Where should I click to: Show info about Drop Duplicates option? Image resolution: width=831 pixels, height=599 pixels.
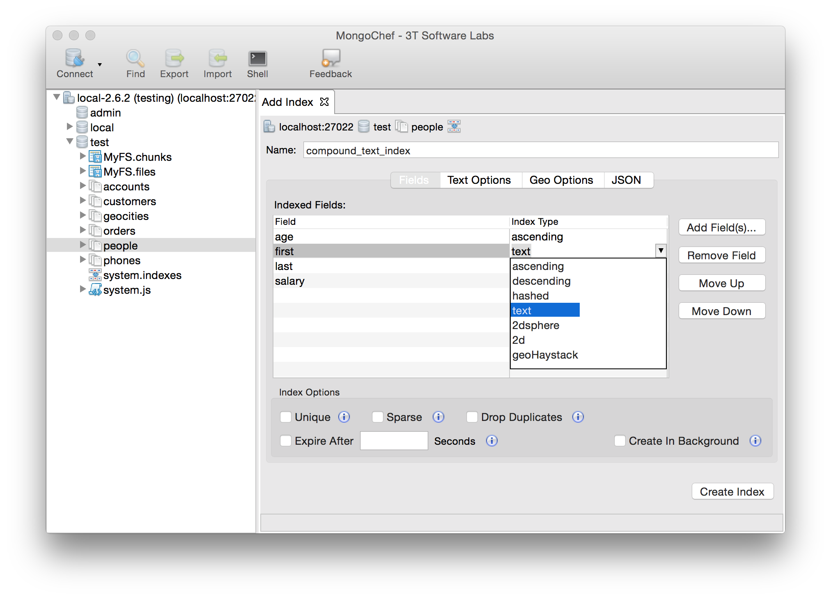[x=578, y=417]
